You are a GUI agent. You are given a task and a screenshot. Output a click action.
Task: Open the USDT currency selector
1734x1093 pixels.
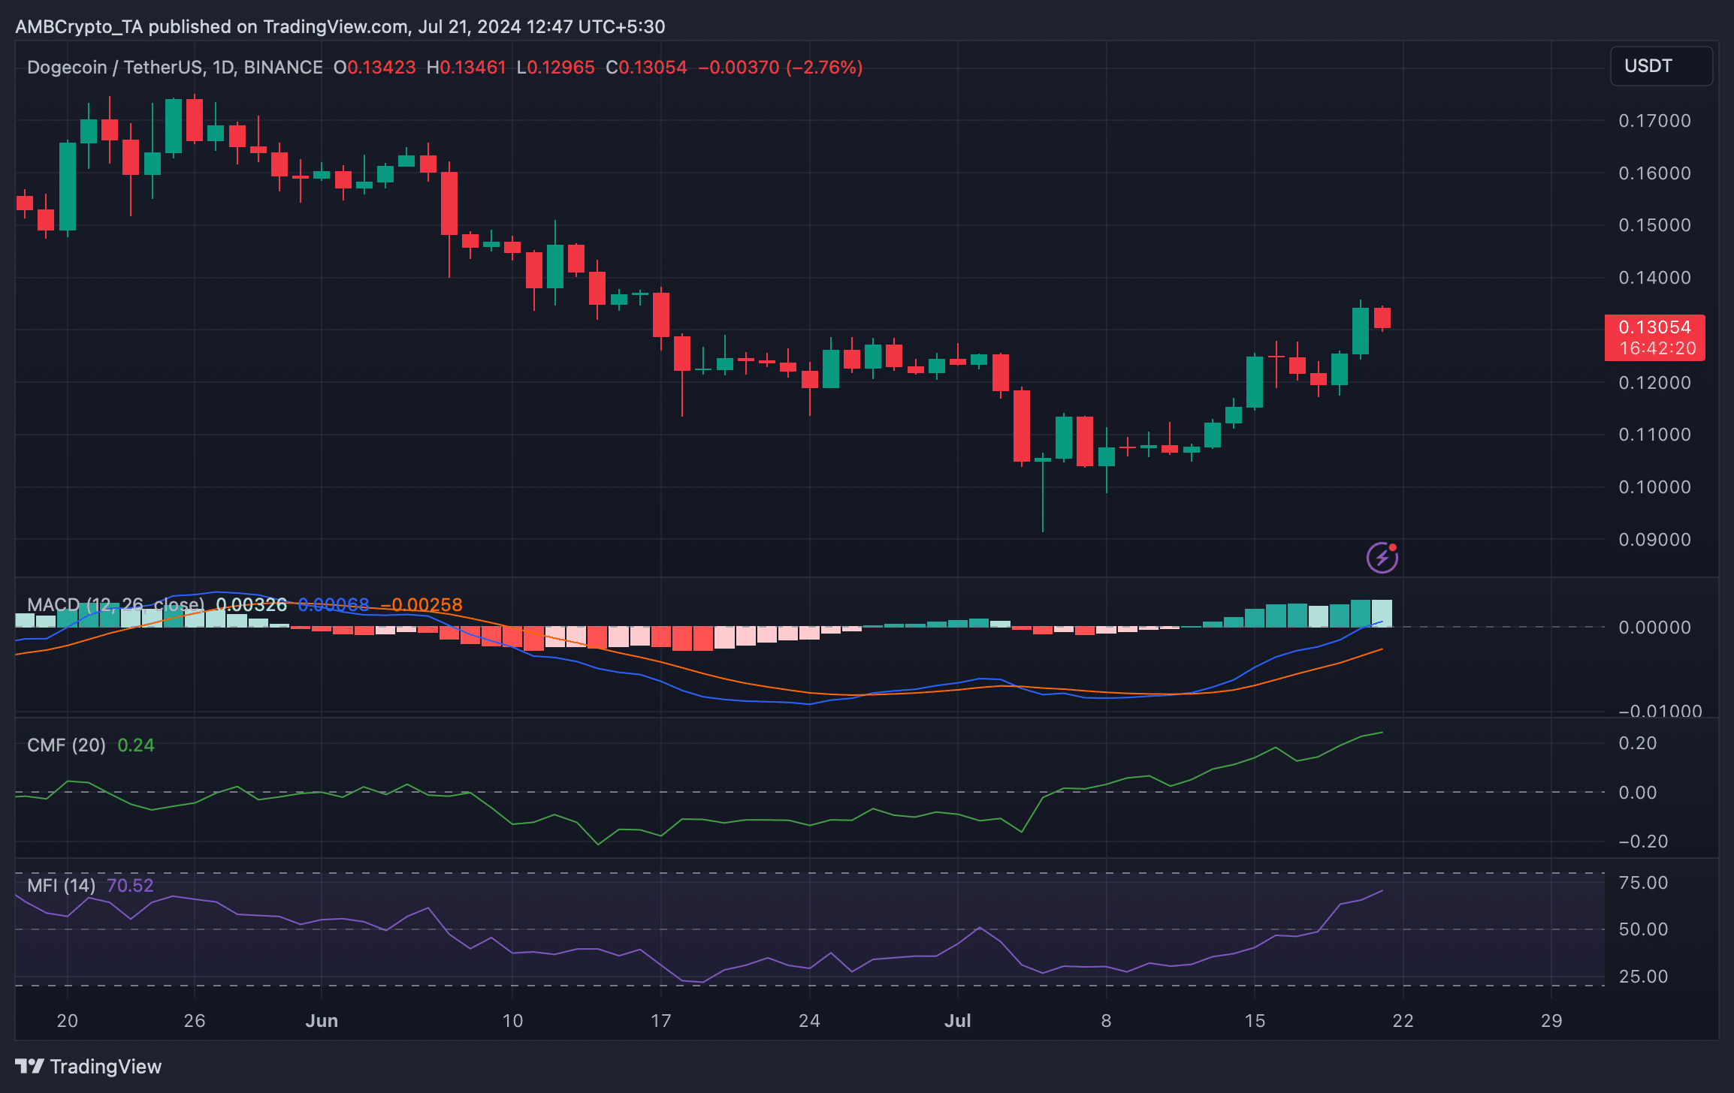[1661, 66]
